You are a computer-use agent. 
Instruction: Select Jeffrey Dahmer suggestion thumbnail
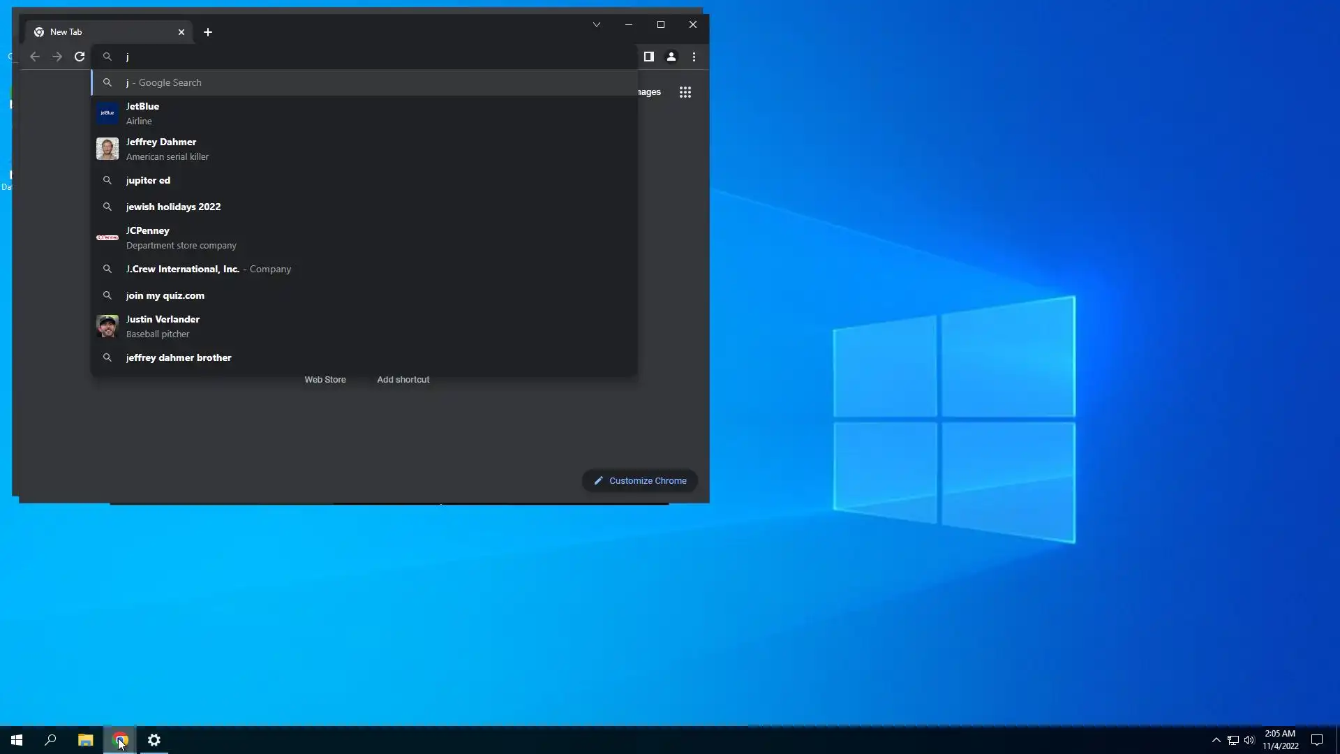click(x=107, y=149)
